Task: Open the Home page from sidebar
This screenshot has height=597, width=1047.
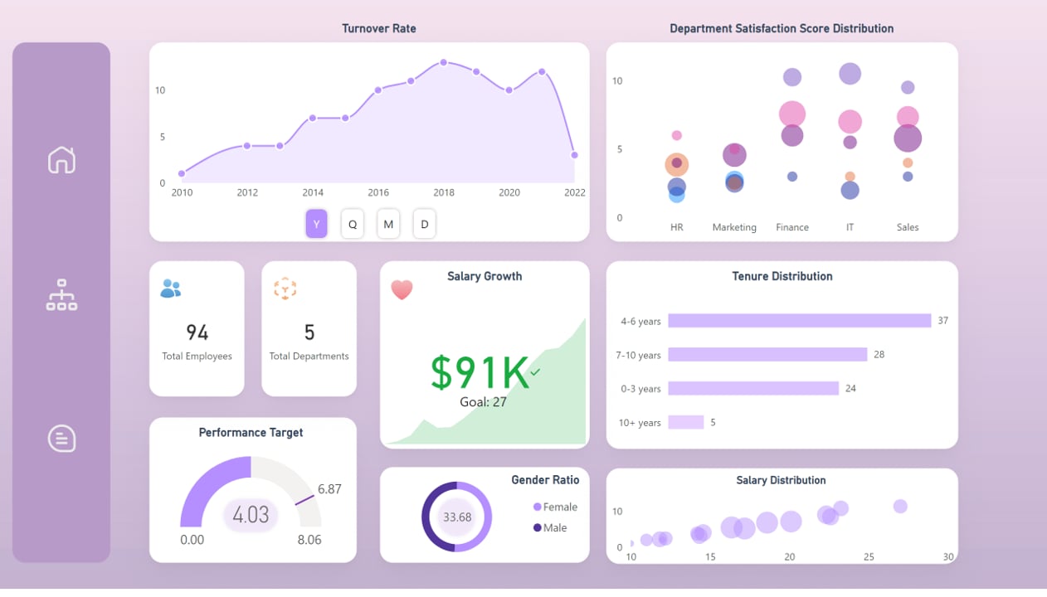Action: coord(61,159)
